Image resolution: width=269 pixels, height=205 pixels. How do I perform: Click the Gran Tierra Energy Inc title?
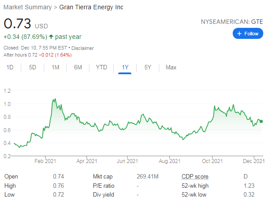coord(91,7)
